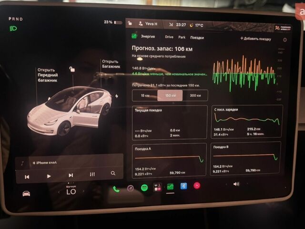Open the С посл. зарядки card
The image size is (305, 229).
247,122
